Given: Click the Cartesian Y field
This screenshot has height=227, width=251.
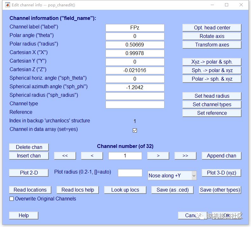Looking at the screenshot, I should tap(135, 62).
